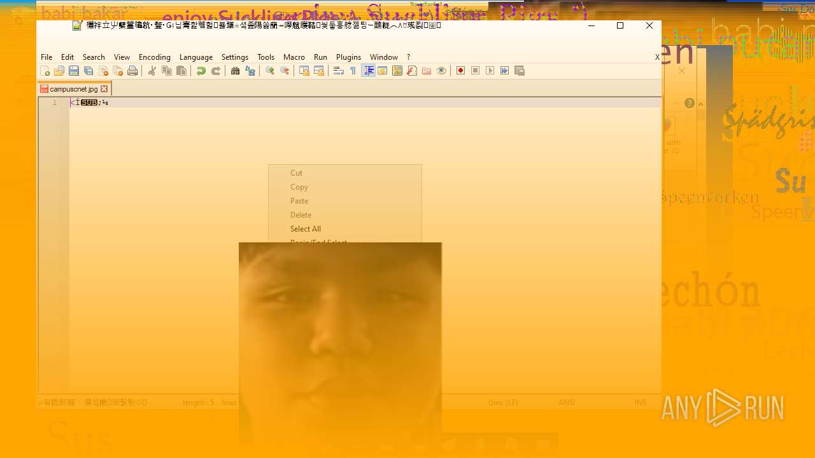This screenshot has width=815, height=458.
Task: Open Find using the binoculars icon
Action: [x=236, y=71]
